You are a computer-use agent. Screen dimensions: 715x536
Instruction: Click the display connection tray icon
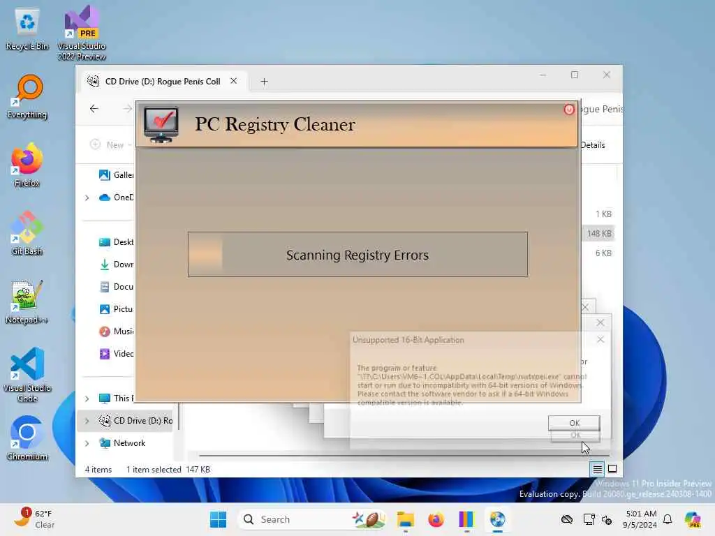point(589,519)
